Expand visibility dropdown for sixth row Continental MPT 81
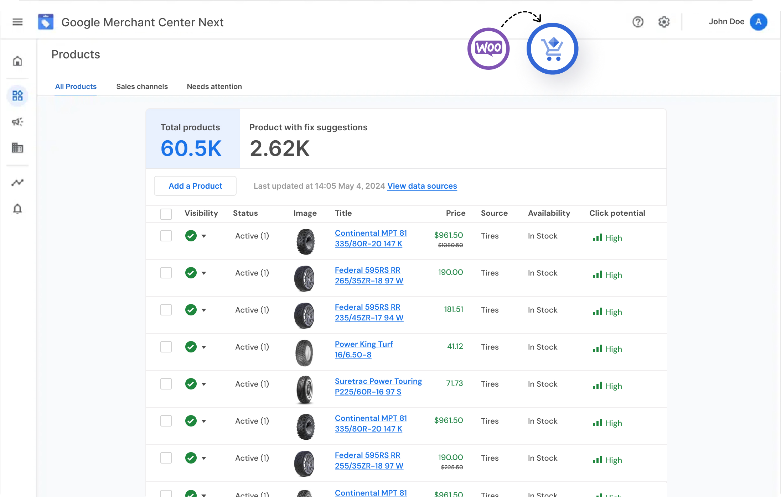Viewport: 781px width, 497px height. tap(204, 421)
